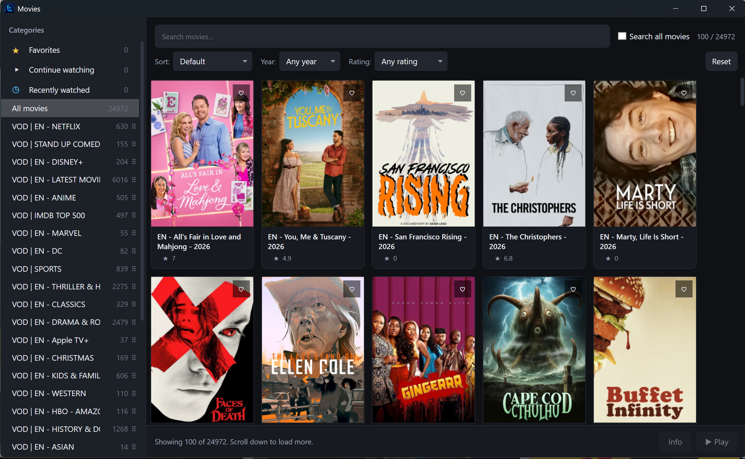Open the Rating dropdown showing Any rating
This screenshot has height=459, width=745.
411,62
